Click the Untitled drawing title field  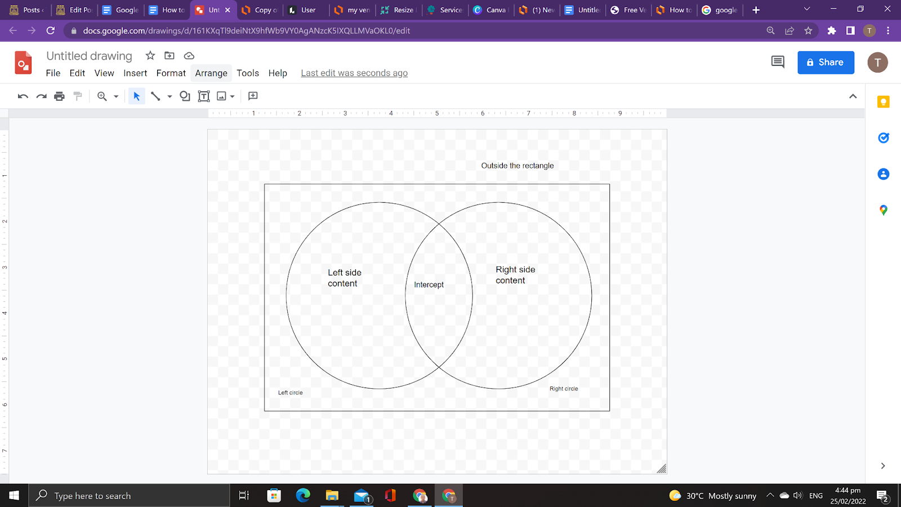point(89,56)
